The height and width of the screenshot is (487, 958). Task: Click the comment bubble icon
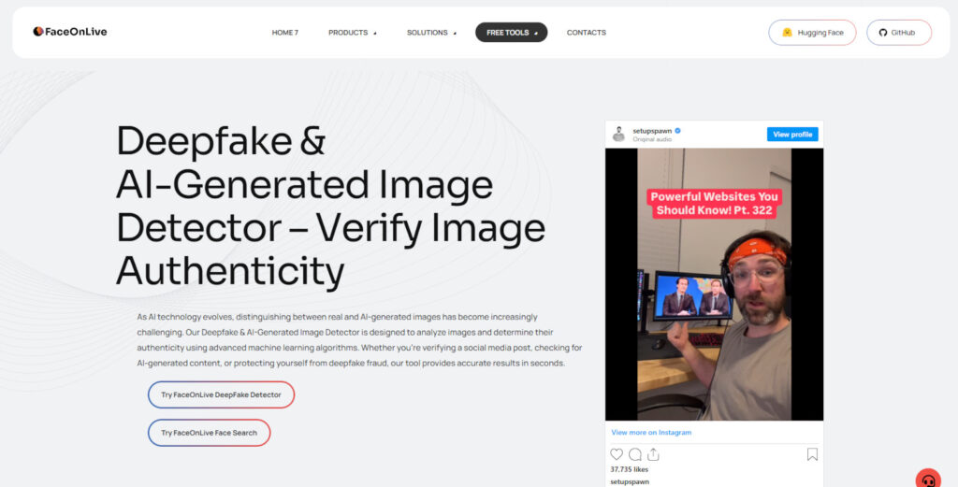click(635, 454)
